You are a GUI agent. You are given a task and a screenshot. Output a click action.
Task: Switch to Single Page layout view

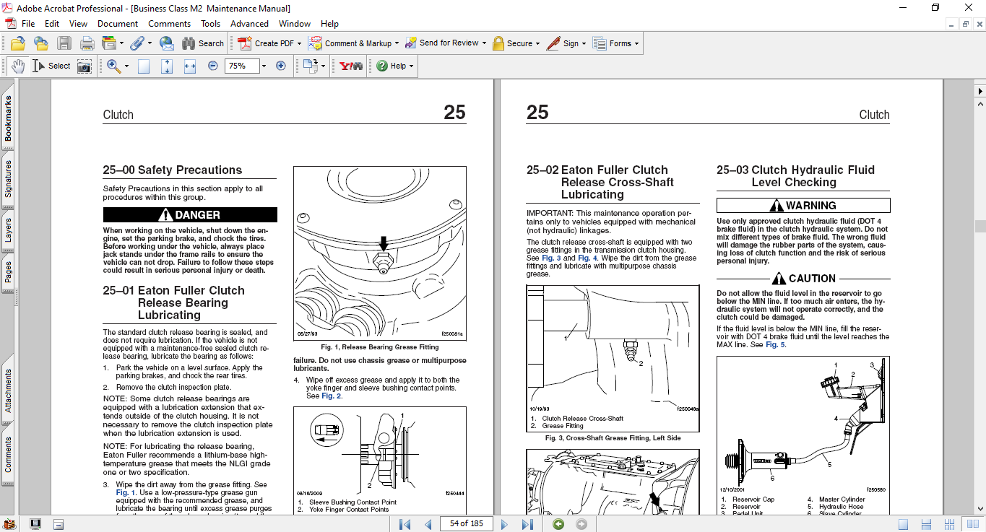pyautogui.click(x=904, y=524)
